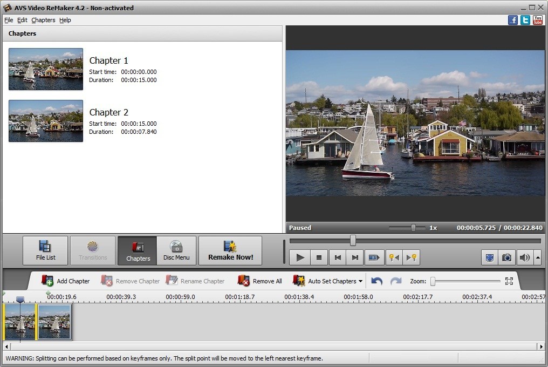Select the Chapter 2 thumbnail
The width and height of the screenshot is (548, 367).
tap(46, 121)
